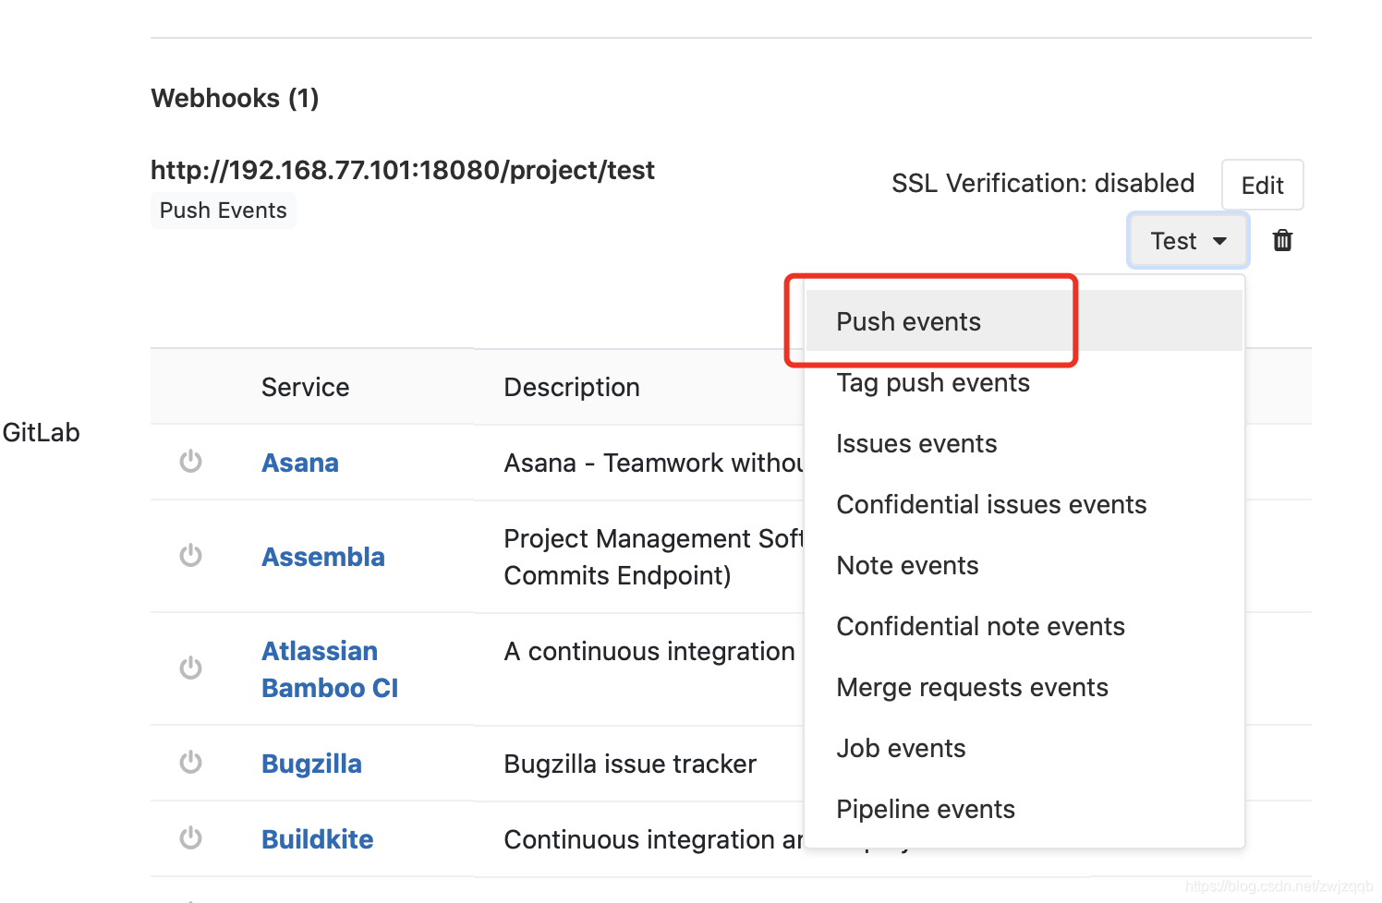Viewport: 1382px width, 903px height.
Task: Toggle the Atlassian Bamboo CI power icon
Action: point(191,668)
